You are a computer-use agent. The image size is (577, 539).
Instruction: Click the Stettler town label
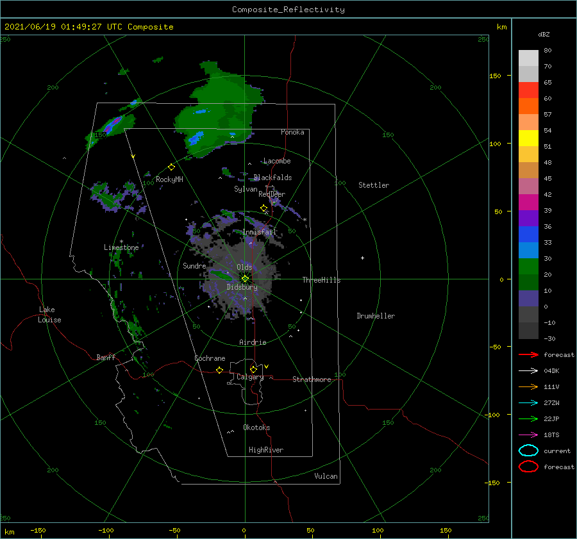tap(374, 185)
